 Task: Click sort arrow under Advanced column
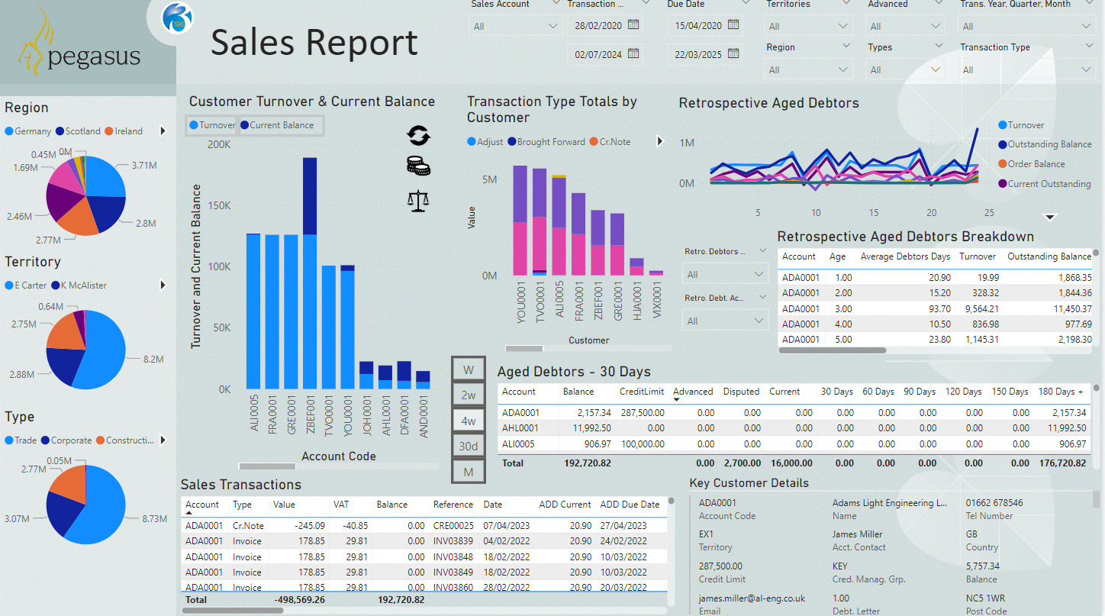click(x=677, y=400)
